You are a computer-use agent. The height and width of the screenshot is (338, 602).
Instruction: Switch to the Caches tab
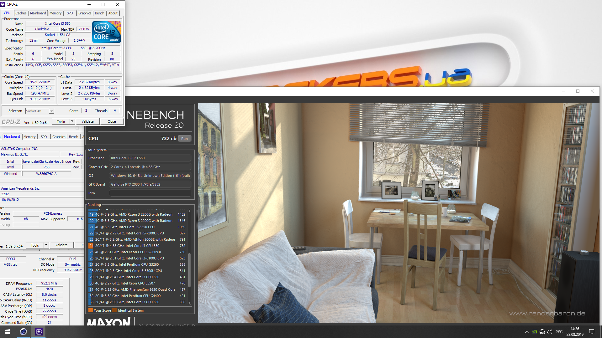tap(21, 13)
